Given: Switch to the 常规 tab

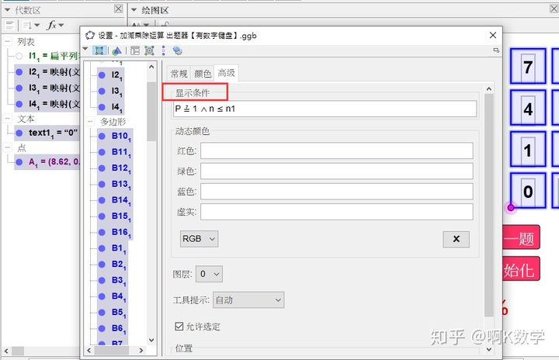Looking at the screenshot, I should [179, 74].
